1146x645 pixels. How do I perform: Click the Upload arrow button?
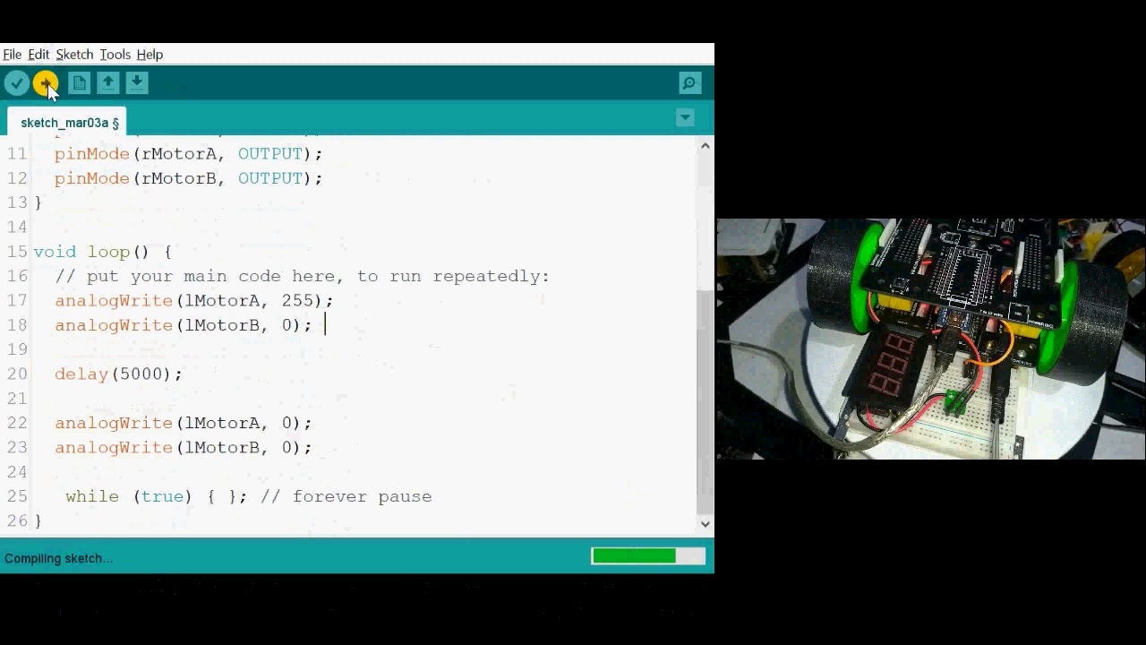point(45,83)
